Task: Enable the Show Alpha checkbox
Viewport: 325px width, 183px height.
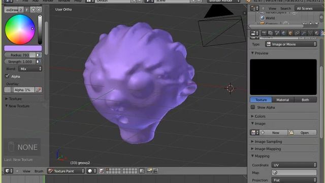Action: point(253,107)
